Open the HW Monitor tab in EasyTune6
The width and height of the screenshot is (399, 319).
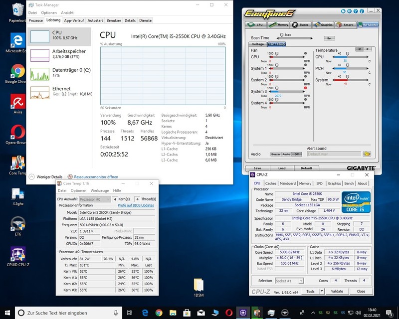click(x=368, y=25)
